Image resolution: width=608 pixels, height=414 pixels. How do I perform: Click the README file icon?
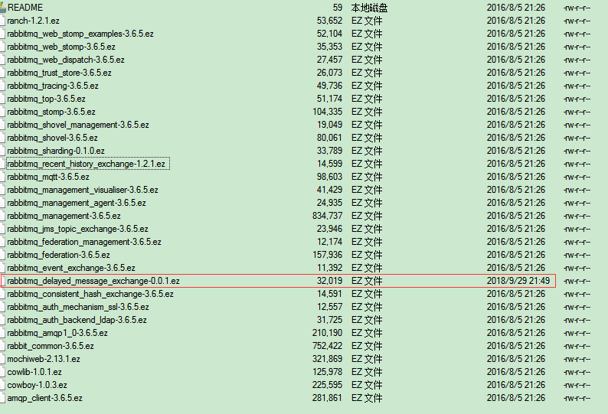[x=3, y=8]
